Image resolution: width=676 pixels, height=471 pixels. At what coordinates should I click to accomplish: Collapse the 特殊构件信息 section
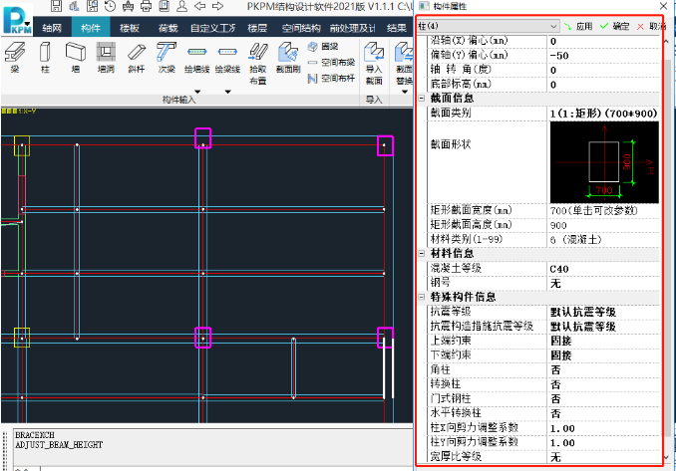click(422, 297)
